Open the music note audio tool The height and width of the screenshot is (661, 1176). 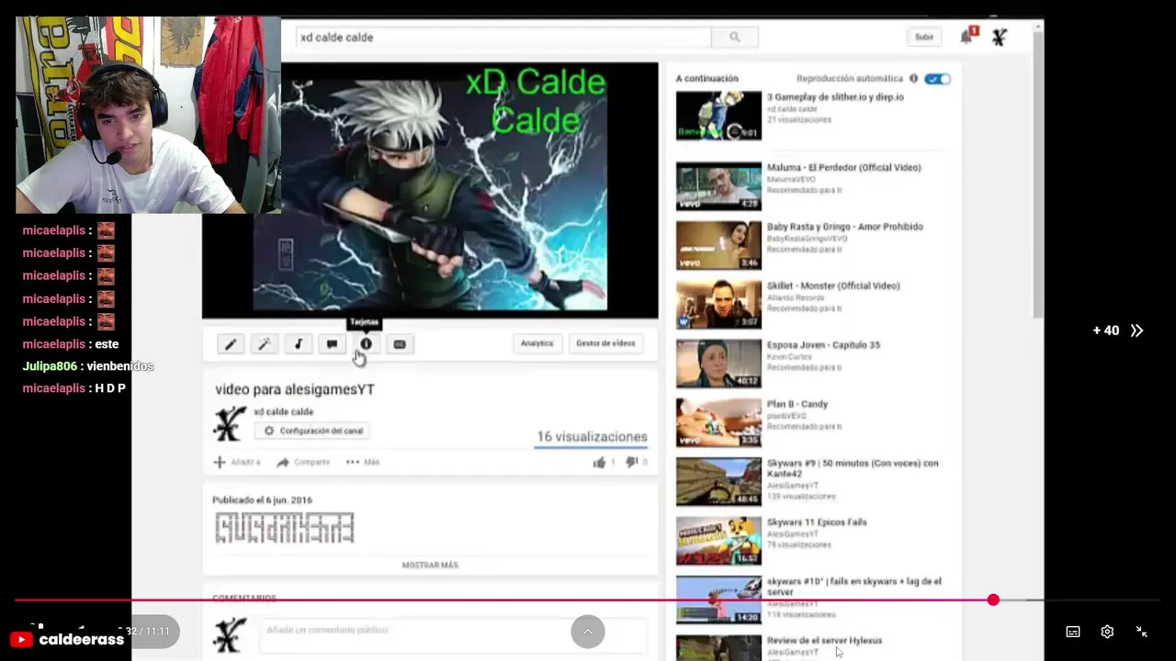click(x=298, y=344)
